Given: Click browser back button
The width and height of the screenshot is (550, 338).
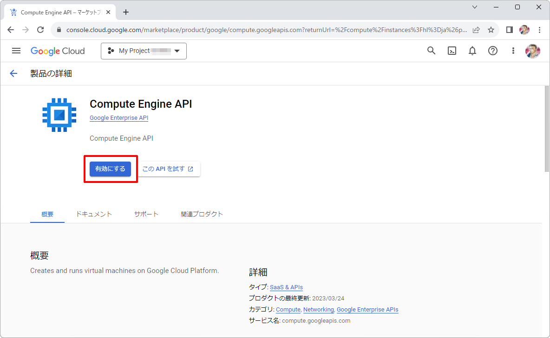Looking at the screenshot, I should coord(11,30).
